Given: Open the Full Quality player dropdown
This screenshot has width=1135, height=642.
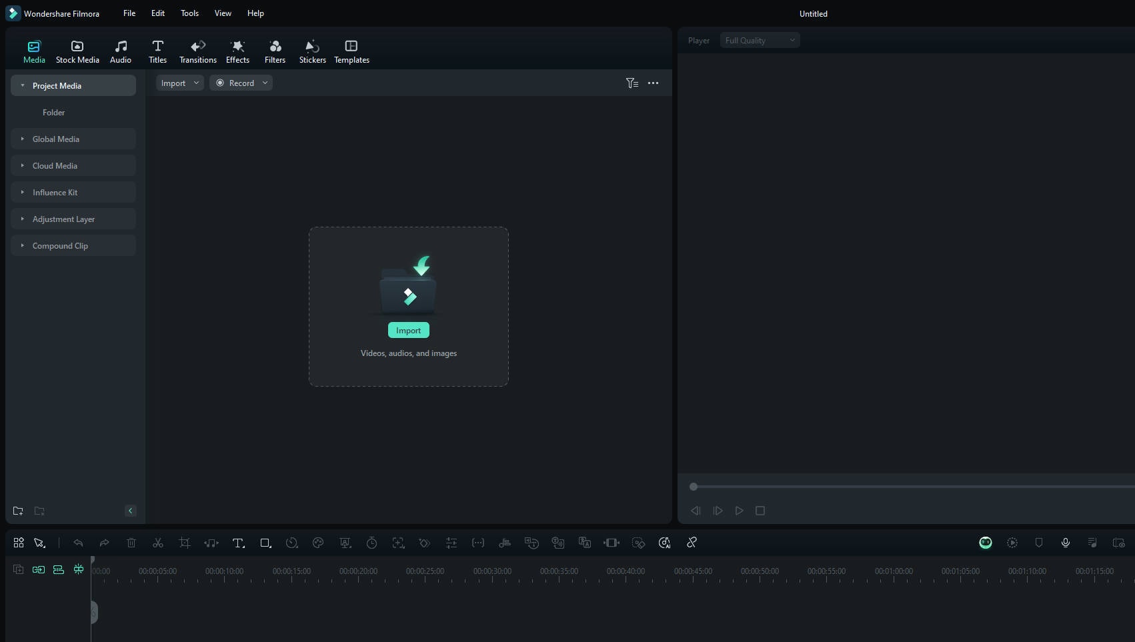Looking at the screenshot, I should pyautogui.click(x=760, y=40).
